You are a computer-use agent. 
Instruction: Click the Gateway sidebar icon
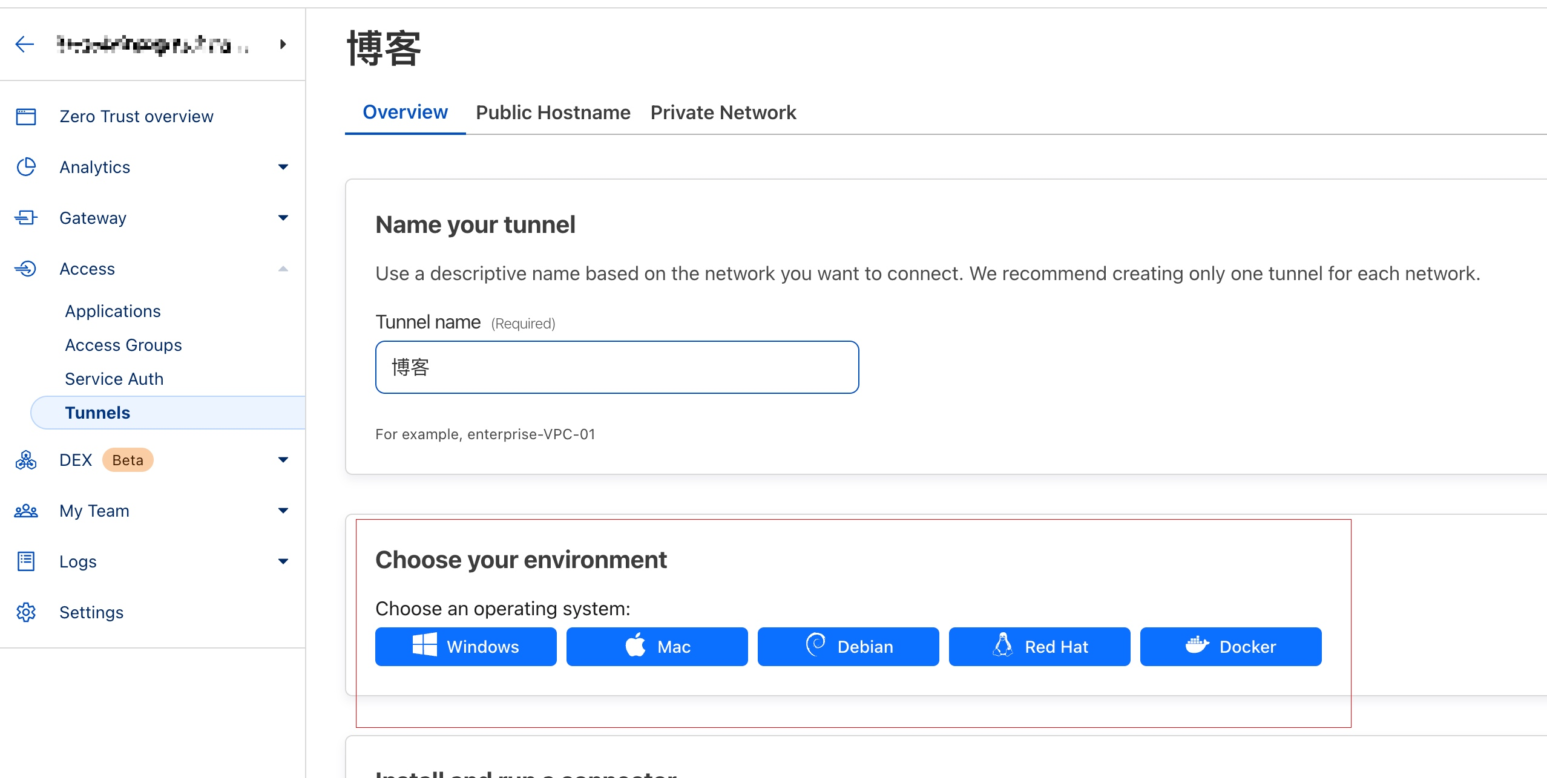pos(28,218)
